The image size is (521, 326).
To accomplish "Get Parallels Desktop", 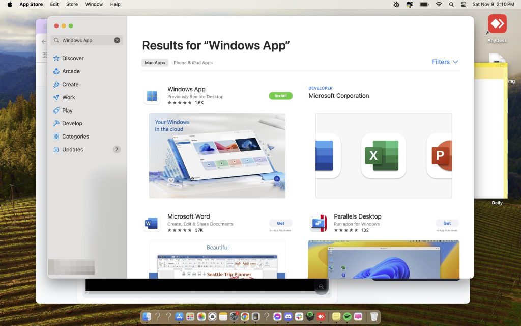I will 447,223.
